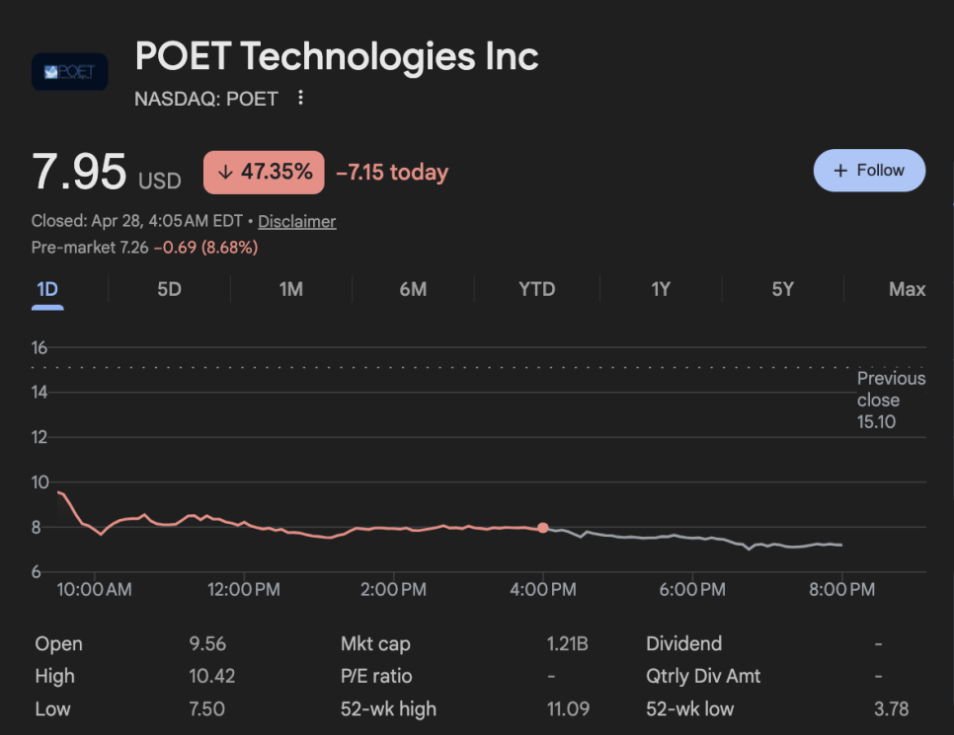Show the Max range chart

pos(907,289)
